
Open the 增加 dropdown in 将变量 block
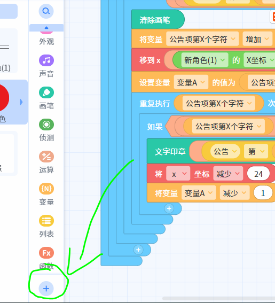pos(257,39)
